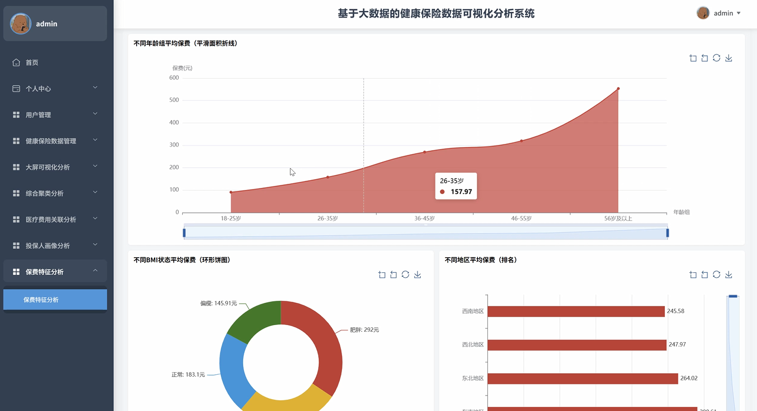Click the admin name in sidebar profile
The width and height of the screenshot is (757, 411).
pyautogui.click(x=47, y=24)
